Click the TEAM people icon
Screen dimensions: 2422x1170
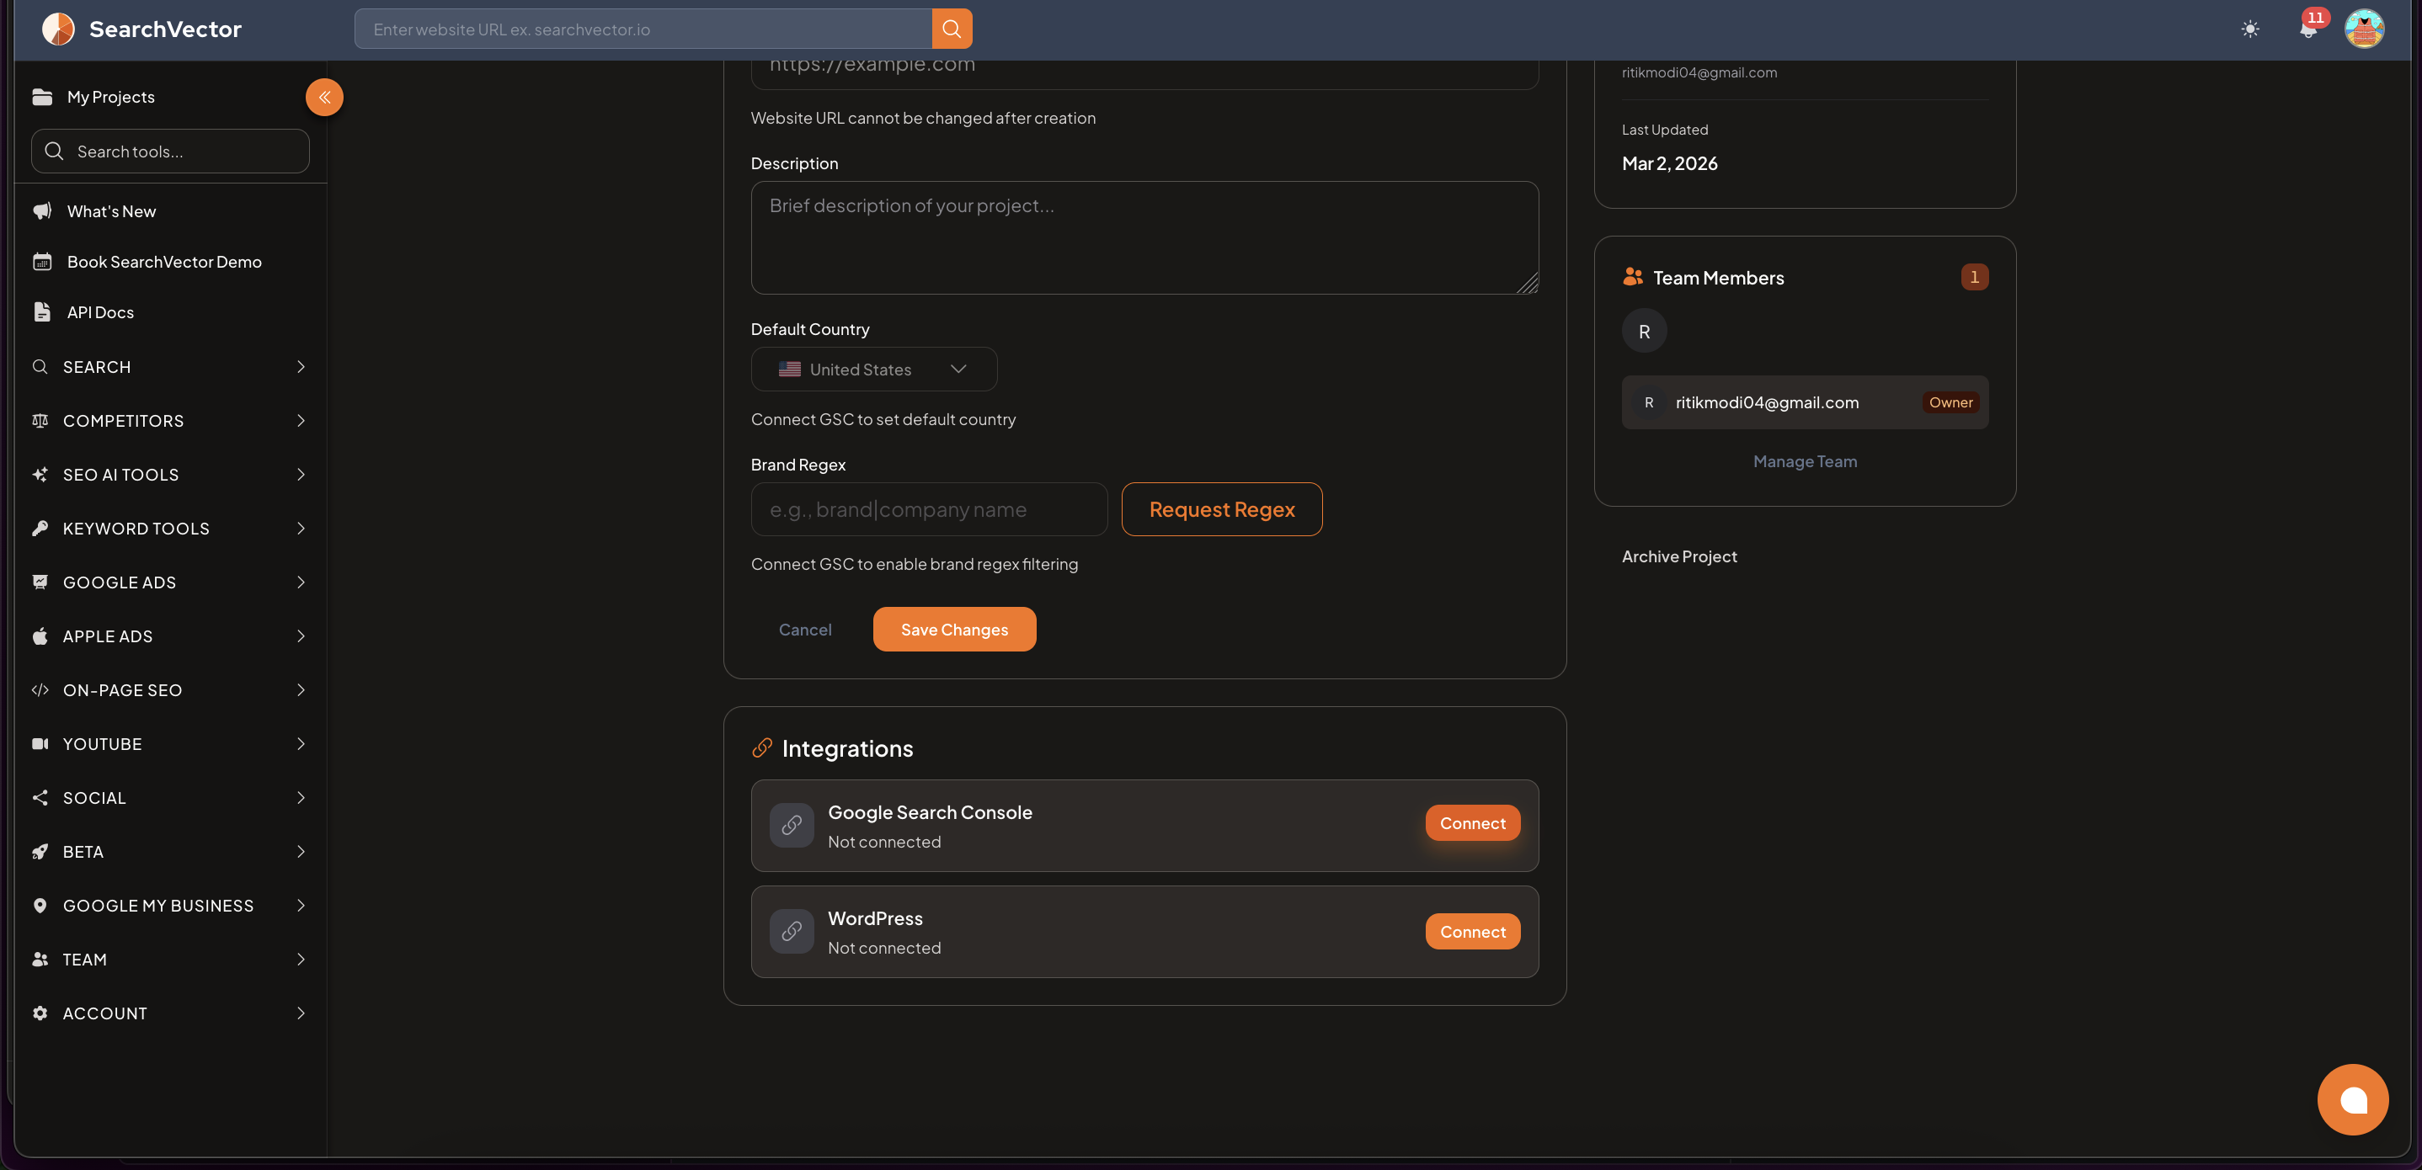coord(40,960)
